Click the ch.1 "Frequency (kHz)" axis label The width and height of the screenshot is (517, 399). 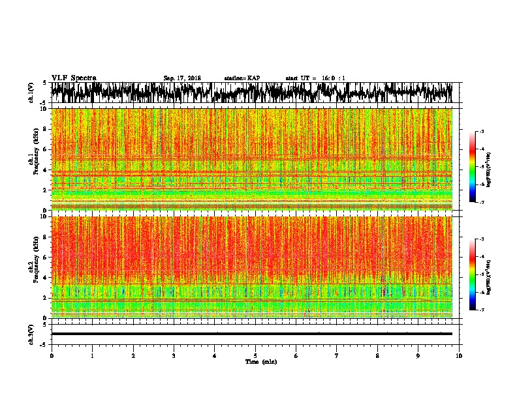click(x=36, y=152)
